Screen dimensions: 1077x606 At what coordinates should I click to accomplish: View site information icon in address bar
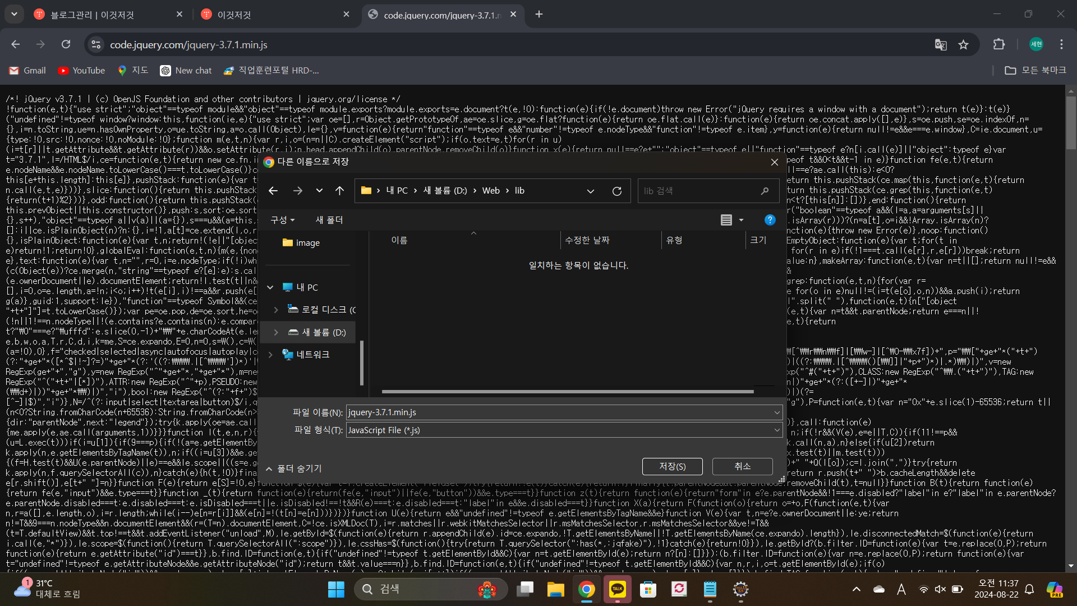pos(96,44)
